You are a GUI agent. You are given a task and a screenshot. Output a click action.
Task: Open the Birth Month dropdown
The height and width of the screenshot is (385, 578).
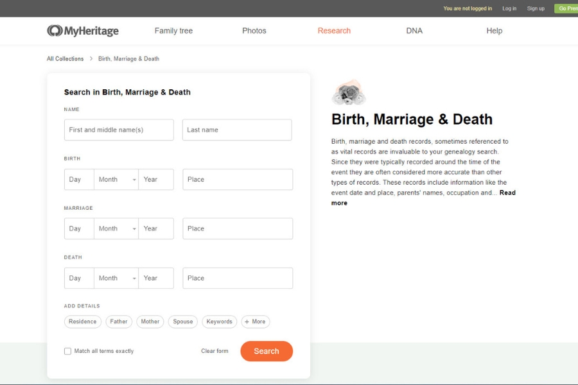[116, 180]
